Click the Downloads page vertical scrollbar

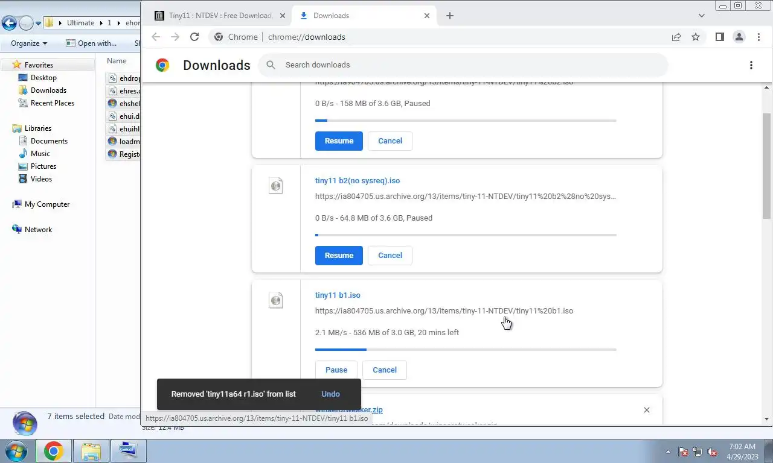click(767, 166)
